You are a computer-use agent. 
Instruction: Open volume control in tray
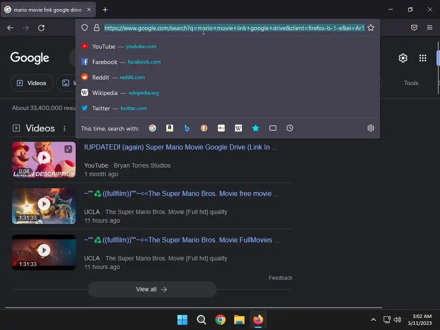pyautogui.click(x=397, y=320)
